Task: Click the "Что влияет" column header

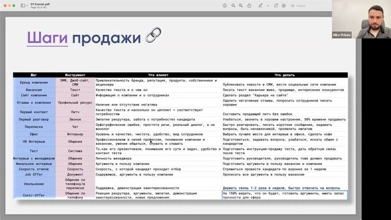Action: [158, 75]
